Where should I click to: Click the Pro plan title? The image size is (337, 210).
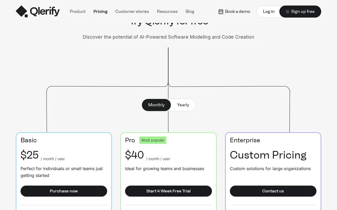tap(130, 140)
